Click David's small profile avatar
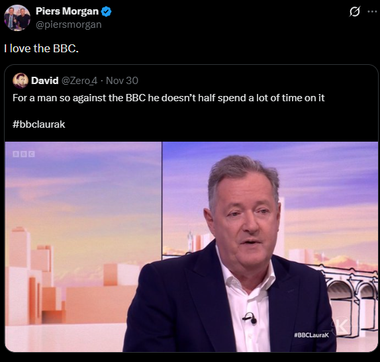Viewport: 380px width, 362px height. click(x=21, y=81)
